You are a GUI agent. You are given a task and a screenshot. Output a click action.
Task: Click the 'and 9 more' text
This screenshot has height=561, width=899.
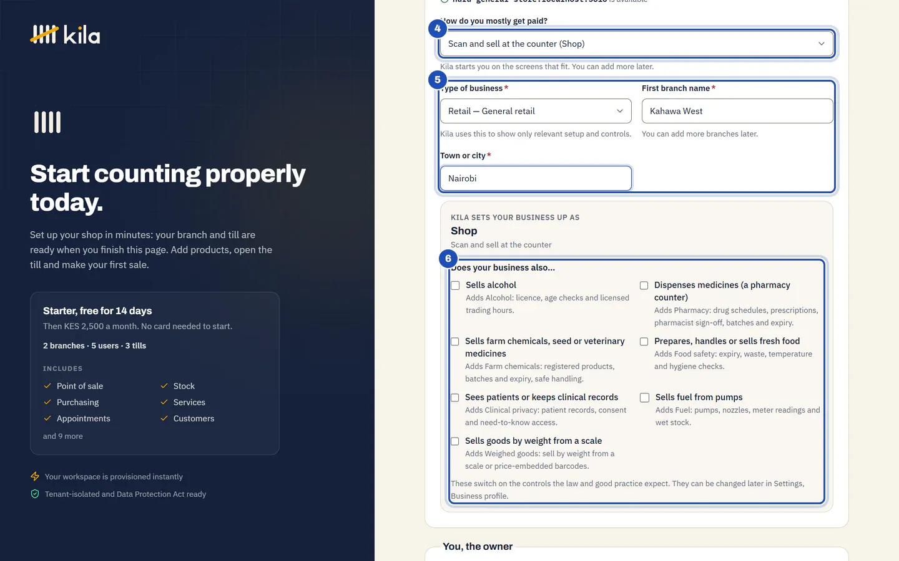coord(63,436)
